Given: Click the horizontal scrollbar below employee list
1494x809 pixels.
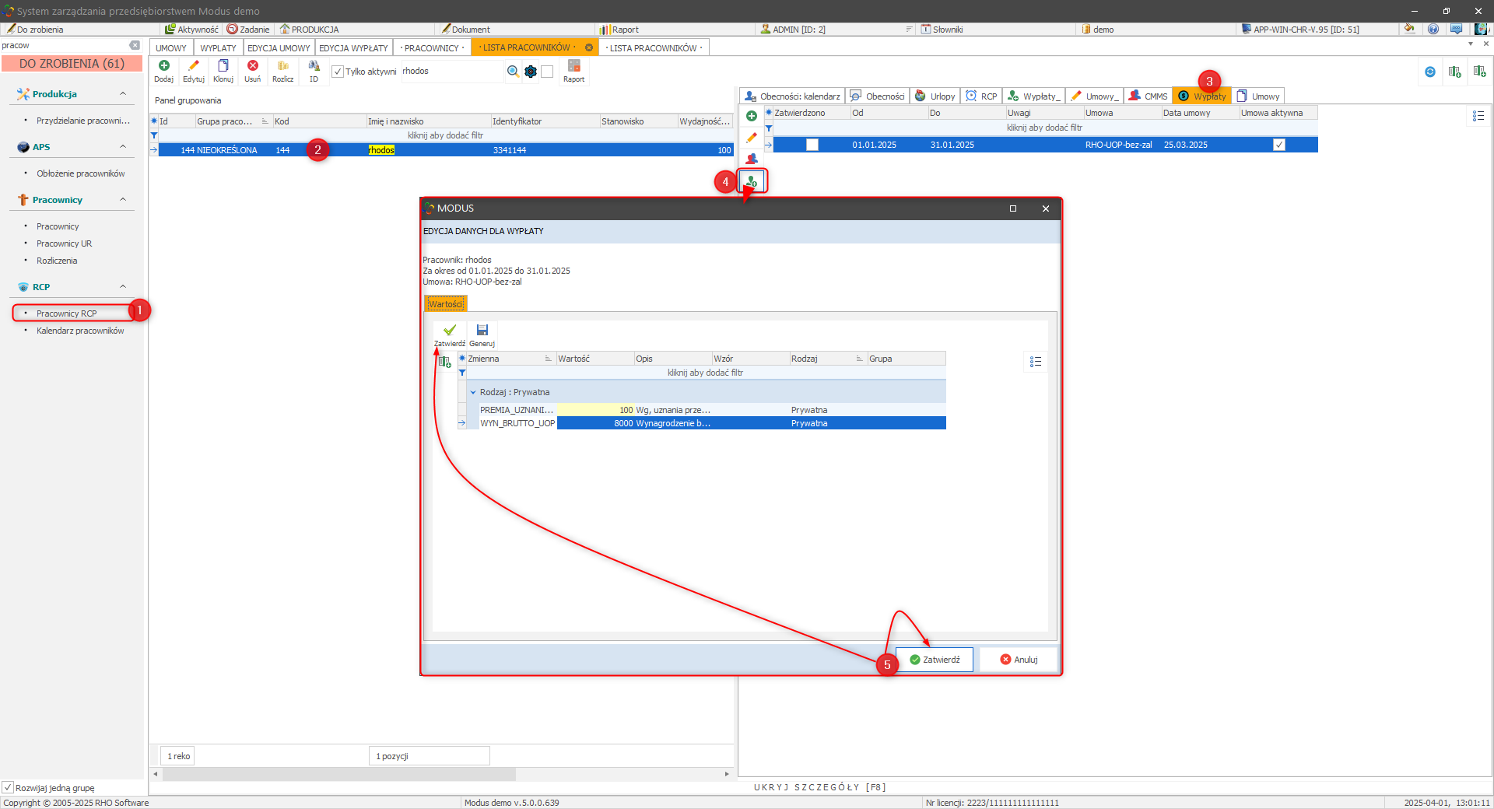Looking at the screenshot, I should tap(335, 774).
